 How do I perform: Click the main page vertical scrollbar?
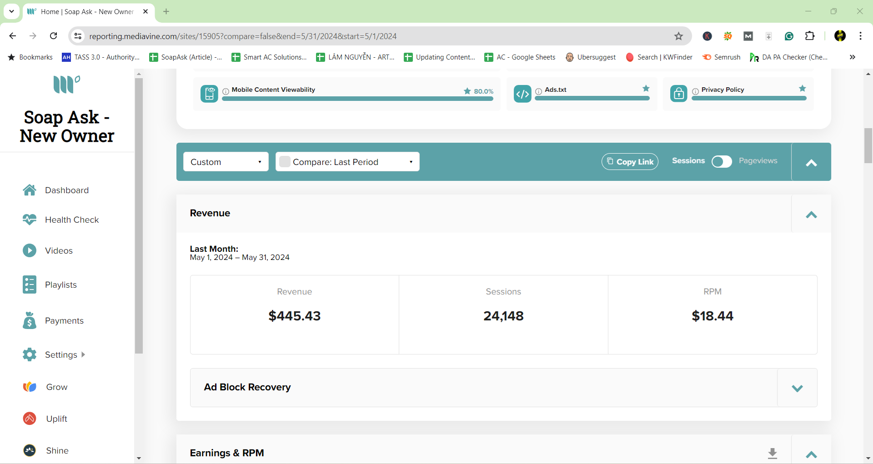868,145
